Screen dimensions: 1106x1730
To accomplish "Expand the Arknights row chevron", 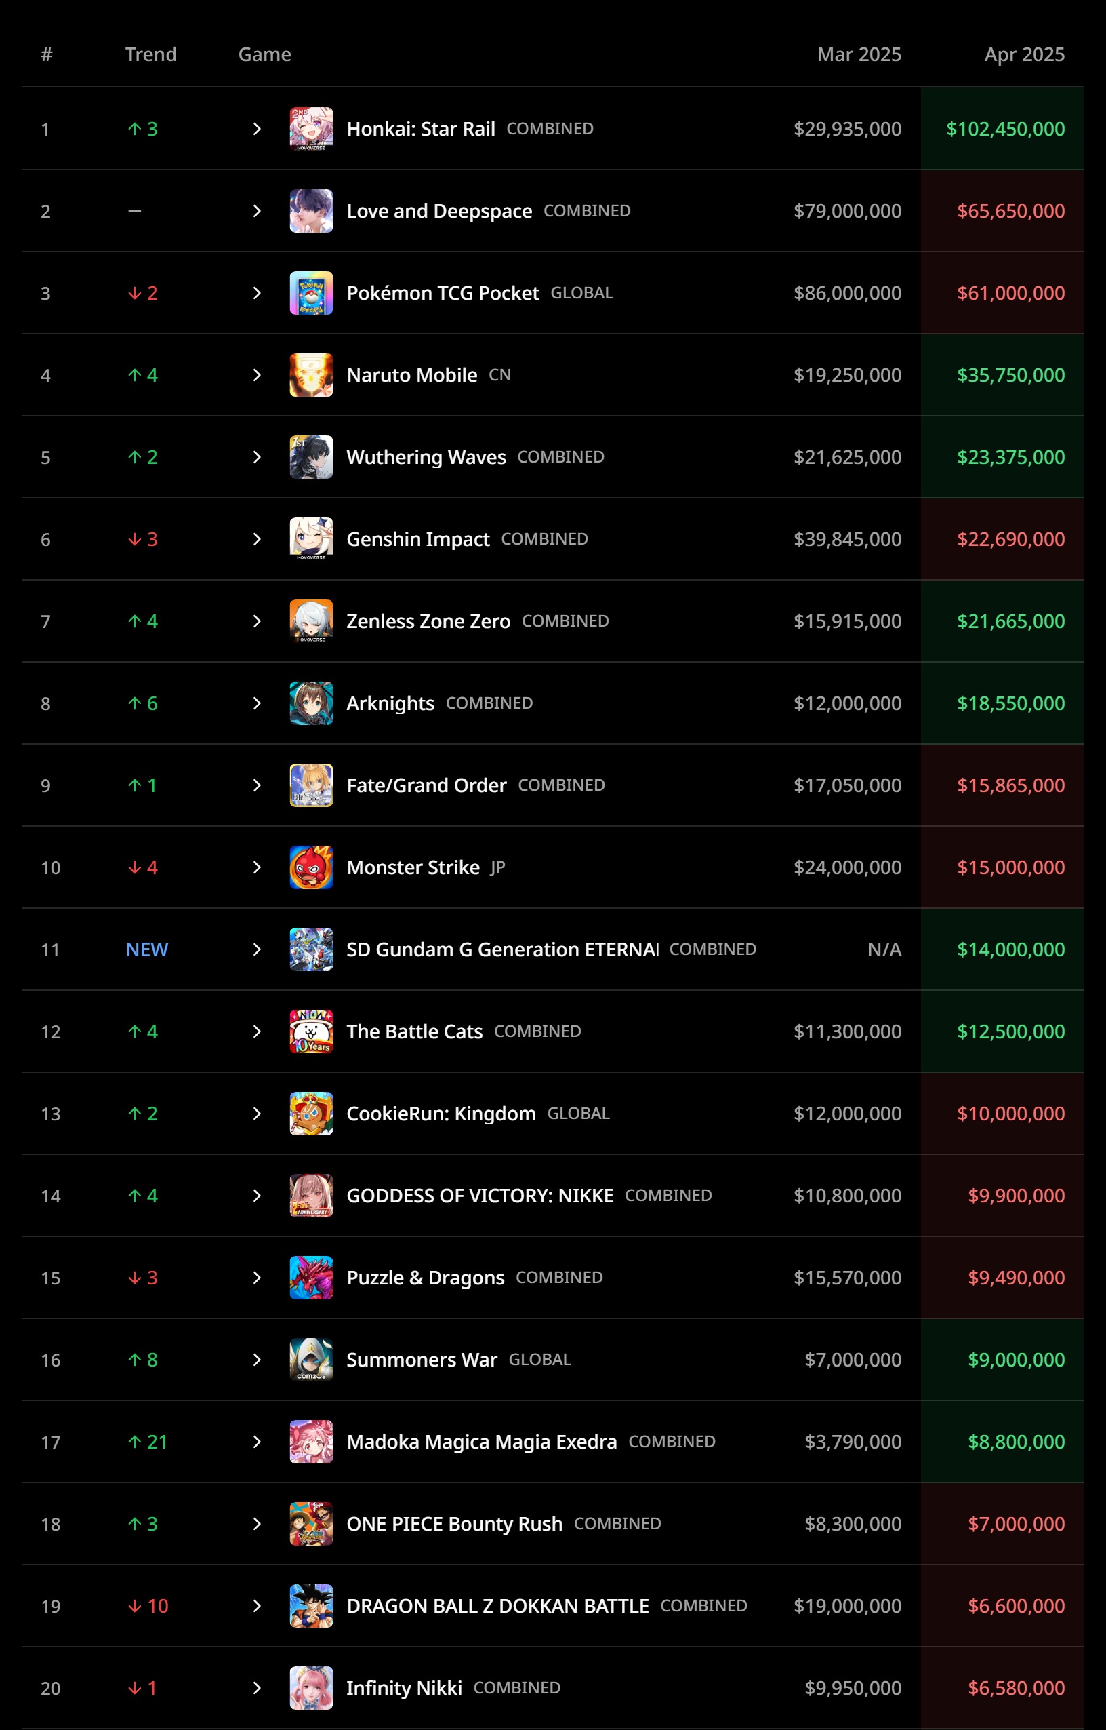I will (x=257, y=703).
